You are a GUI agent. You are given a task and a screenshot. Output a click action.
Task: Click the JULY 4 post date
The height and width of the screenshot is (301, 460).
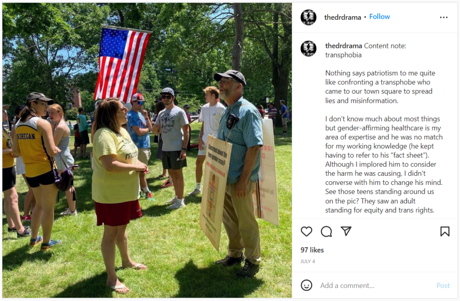point(307,261)
